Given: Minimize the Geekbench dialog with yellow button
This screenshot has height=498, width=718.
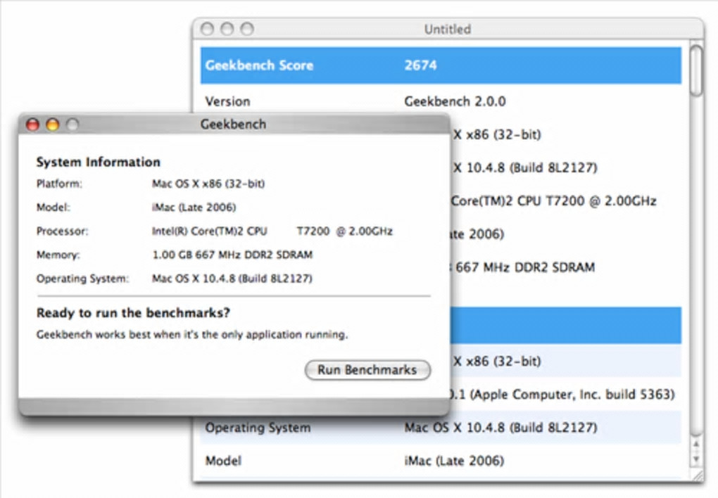Looking at the screenshot, I should tap(52, 124).
